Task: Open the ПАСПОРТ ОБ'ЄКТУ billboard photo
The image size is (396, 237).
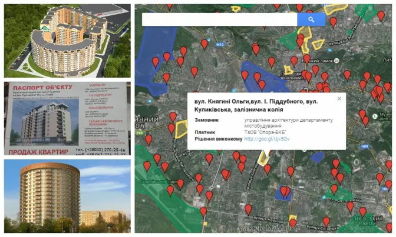Action: (x=67, y=119)
